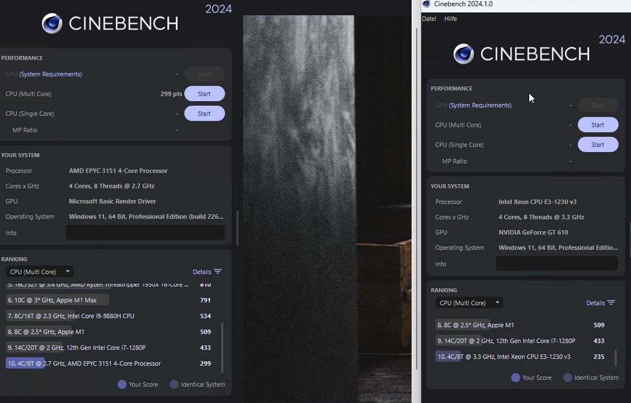Select the Intel Core i9-9880H ranking row
This screenshot has height=403, width=631.
[x=109, y=316]
